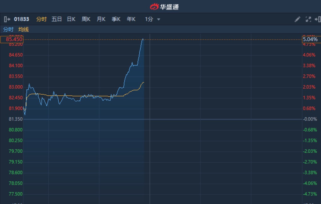Click the 80.250 price axis label

(16, 140)
